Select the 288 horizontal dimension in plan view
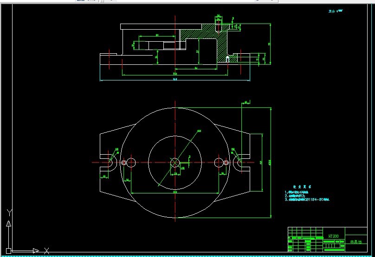The height and width of the screenshot is (257, 375). [x=175, y=192]
